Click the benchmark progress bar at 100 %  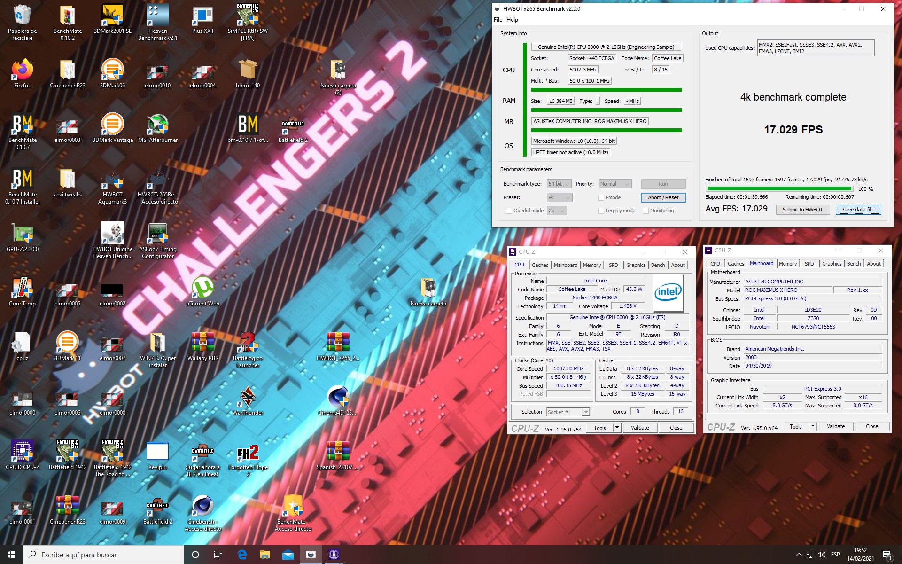[779, 188]
